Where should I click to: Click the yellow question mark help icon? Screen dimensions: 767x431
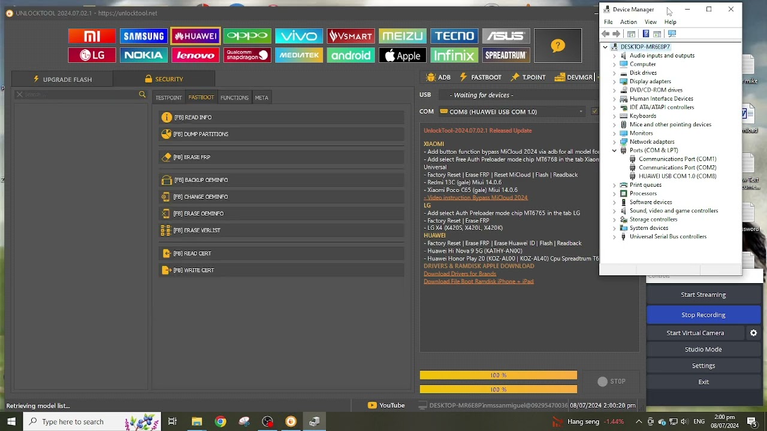(557, 45)
